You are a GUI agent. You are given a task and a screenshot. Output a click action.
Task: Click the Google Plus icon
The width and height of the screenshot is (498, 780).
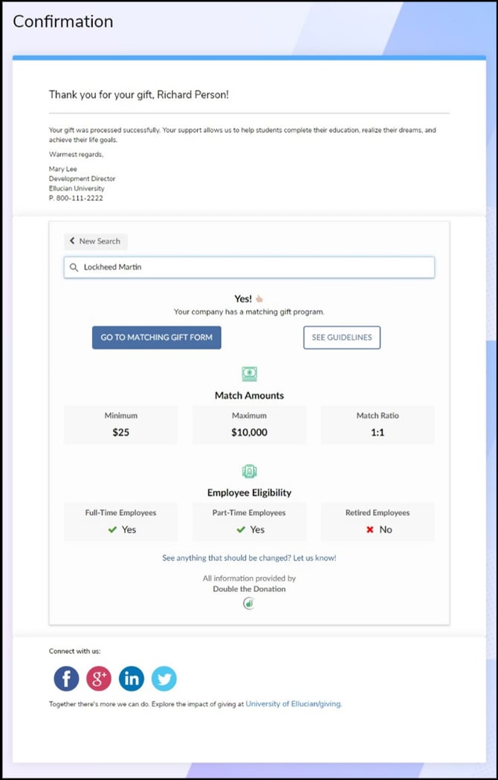click(x=99, y=678)
